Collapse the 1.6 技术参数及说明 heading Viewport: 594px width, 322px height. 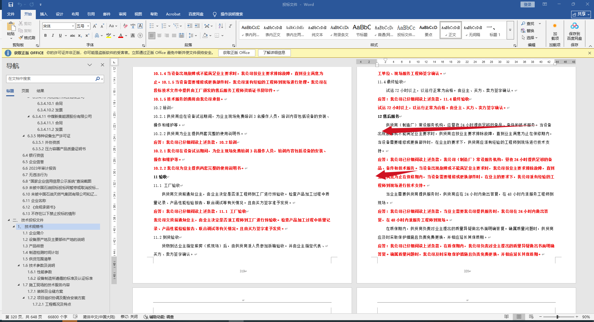[19, 266]
